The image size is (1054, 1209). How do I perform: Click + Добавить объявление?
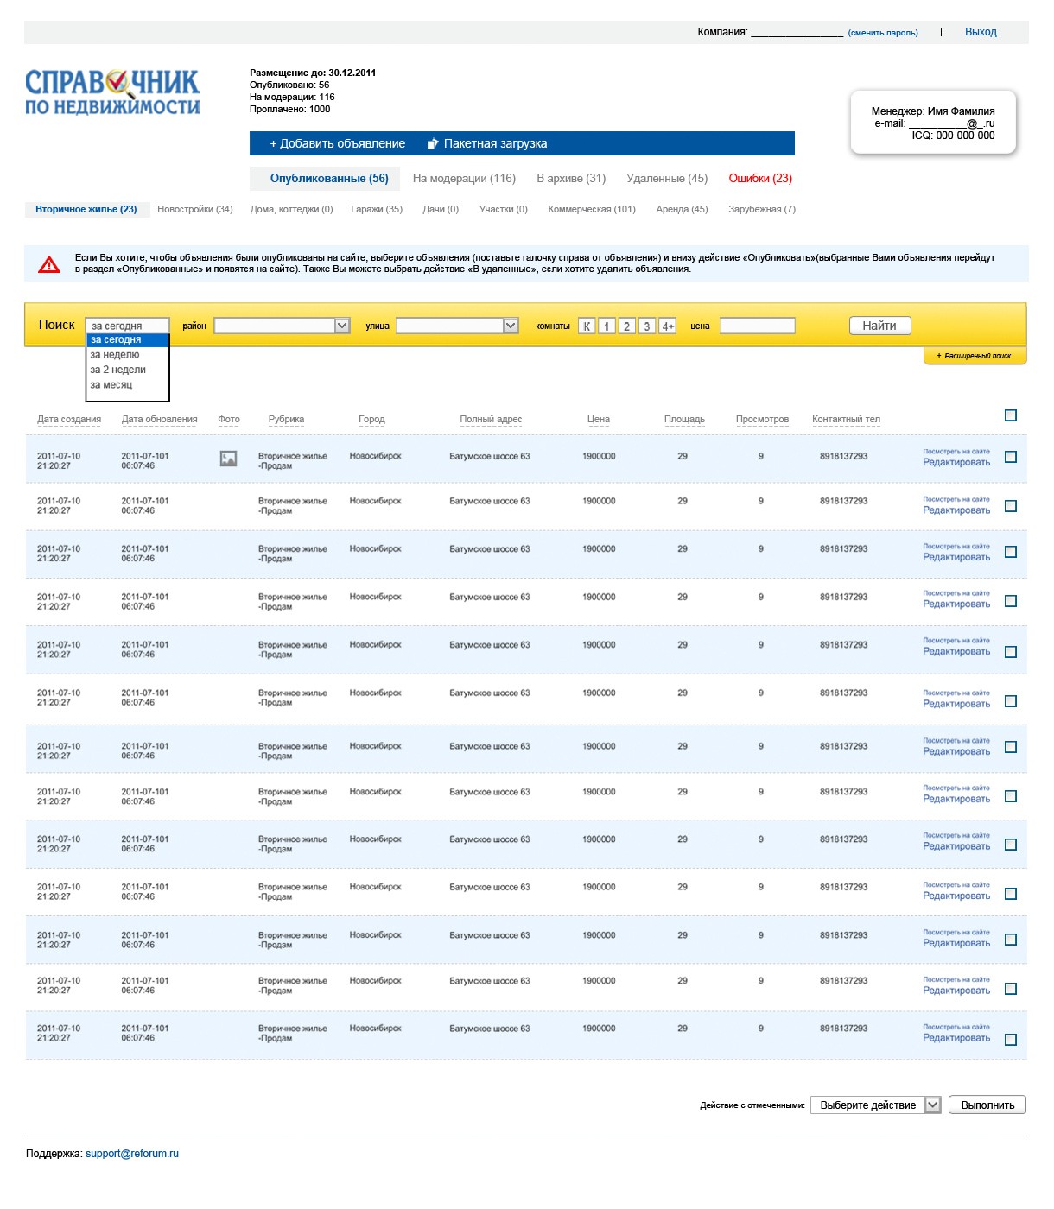[x=338, y=143]
